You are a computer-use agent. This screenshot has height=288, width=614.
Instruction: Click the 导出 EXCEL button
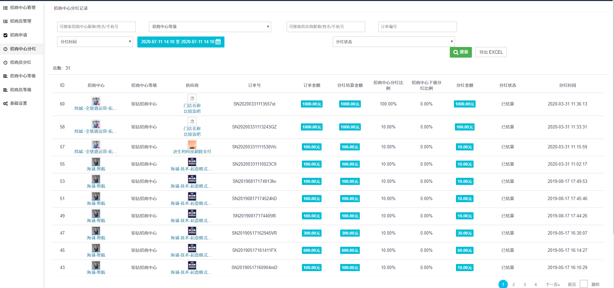[491, 52]
